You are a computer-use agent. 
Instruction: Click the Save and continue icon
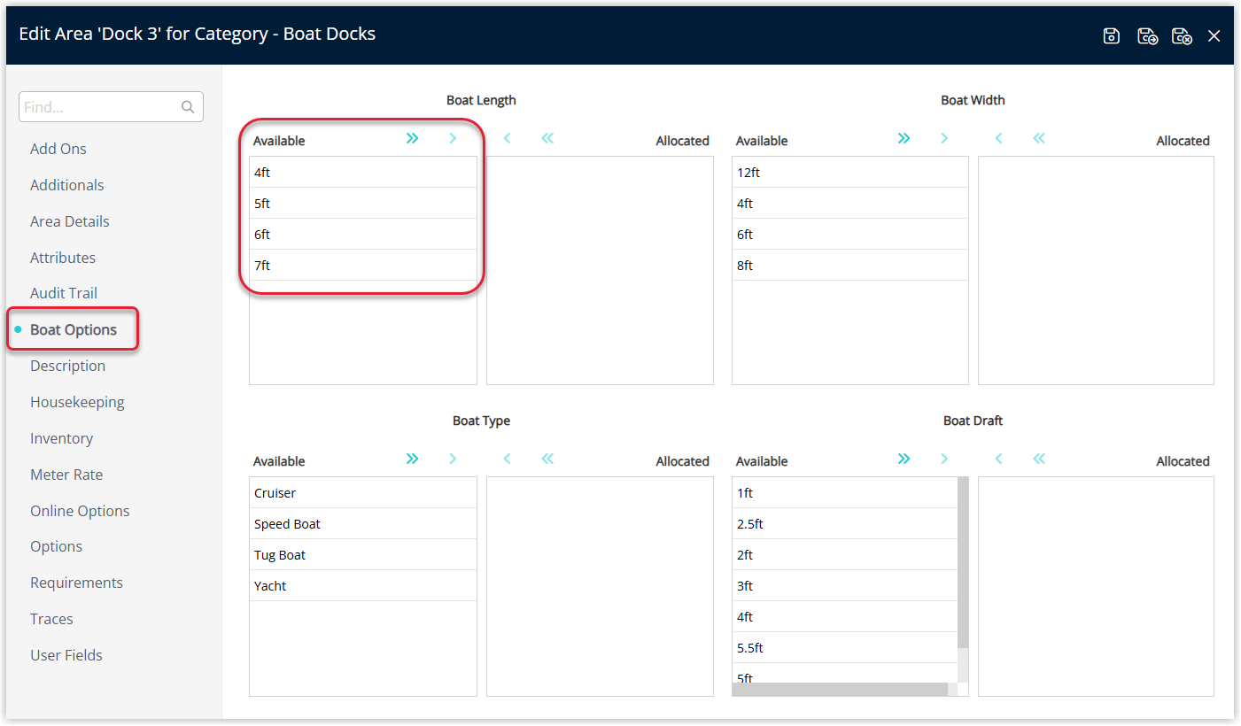(x=1148, y=35)
